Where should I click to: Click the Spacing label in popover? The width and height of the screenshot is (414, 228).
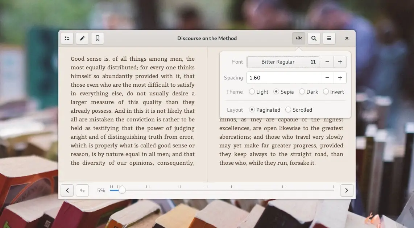[x=233, y=78]
